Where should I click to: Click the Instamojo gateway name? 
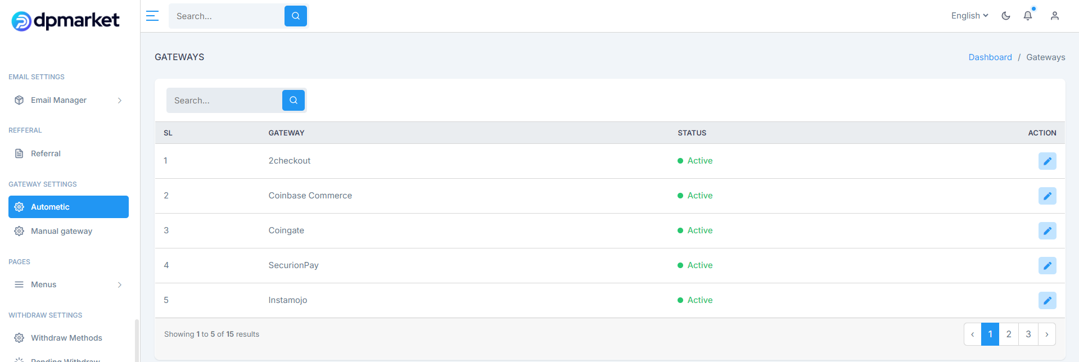click(x=288, y=300)
